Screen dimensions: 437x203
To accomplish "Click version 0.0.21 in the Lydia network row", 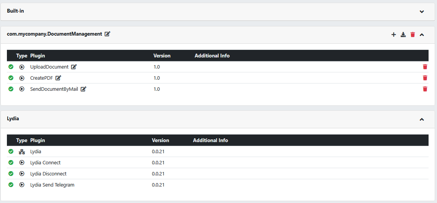I will coord(158,152).
